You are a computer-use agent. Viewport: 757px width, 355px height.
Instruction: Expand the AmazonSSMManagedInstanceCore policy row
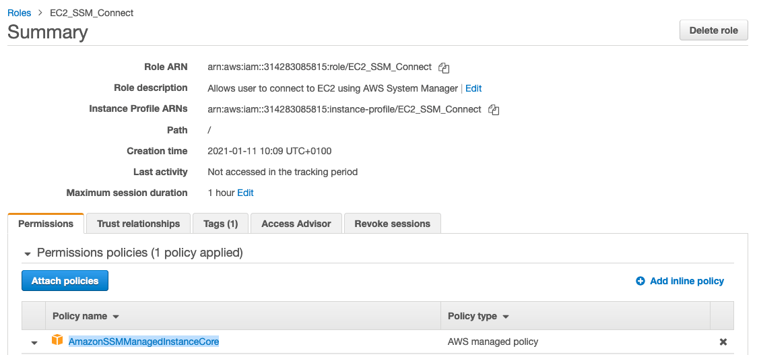pyautogui.click(x=34, y=342)
